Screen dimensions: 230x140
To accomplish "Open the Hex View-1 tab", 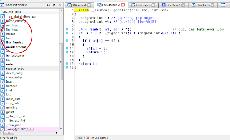I will point(173,5).
